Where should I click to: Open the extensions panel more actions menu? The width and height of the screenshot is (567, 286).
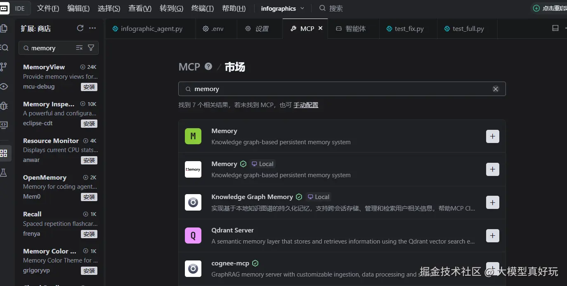[x=92, y=28]
